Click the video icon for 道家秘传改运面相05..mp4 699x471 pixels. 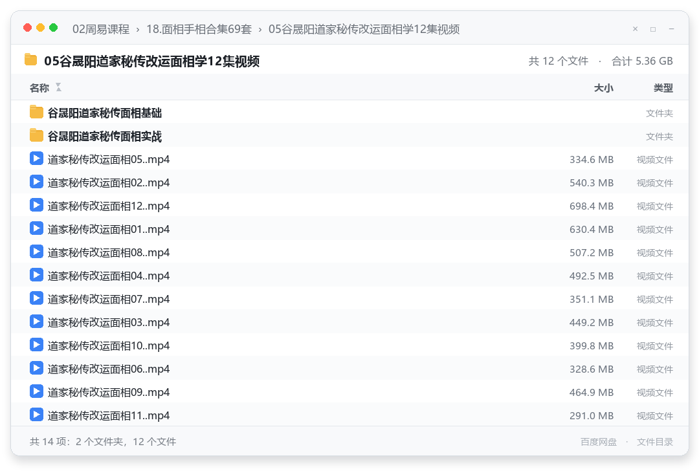click(x=36, y=159)
